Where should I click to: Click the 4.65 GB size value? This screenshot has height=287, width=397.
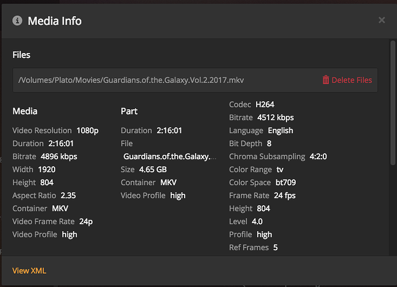(x=152, y=169)
